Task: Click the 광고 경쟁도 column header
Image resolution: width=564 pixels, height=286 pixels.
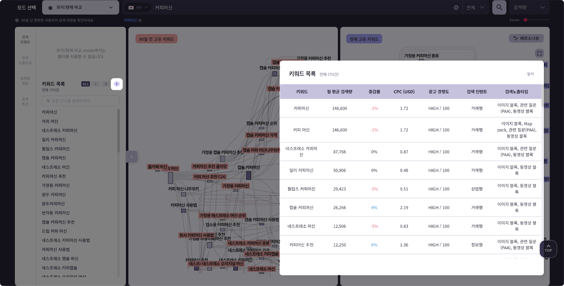Action: 439,92
